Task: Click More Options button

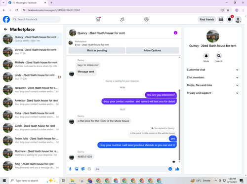Action: 153,50
